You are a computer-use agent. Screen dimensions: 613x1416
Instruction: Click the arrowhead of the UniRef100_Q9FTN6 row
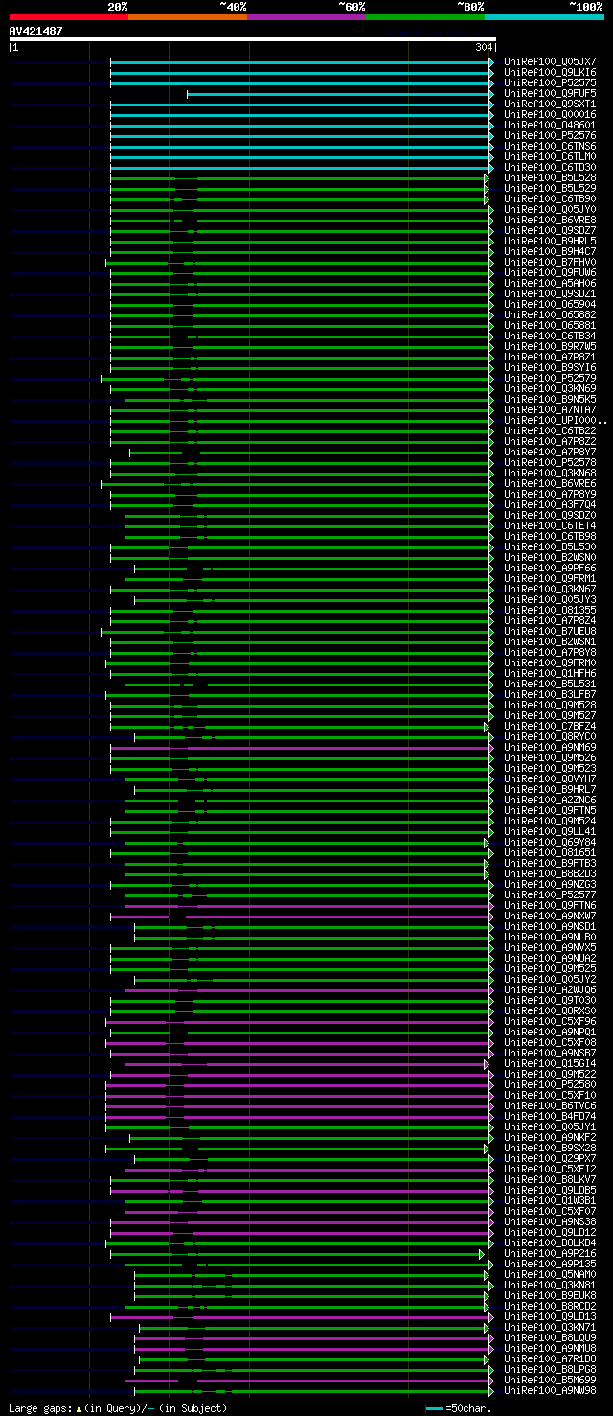(491, 906)
